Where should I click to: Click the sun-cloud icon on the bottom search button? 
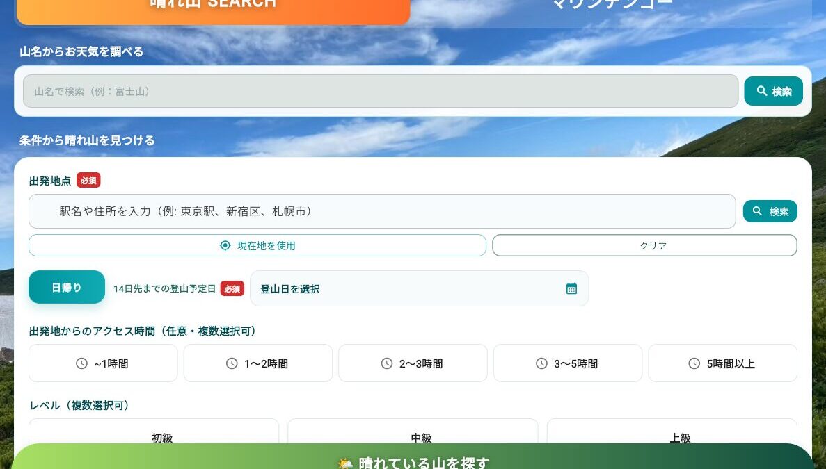pos(345,463)
